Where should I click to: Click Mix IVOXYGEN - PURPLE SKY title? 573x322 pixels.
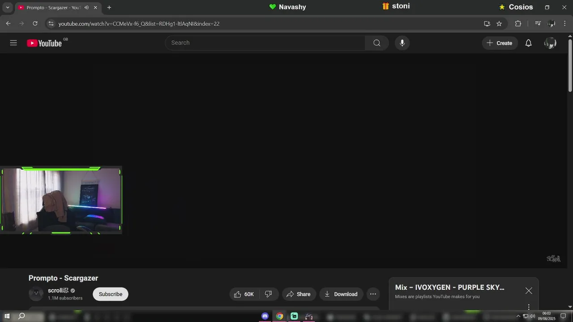(449, 288)
